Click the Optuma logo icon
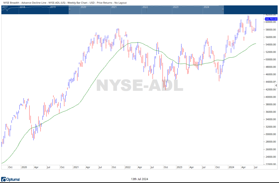Viewport: 279px width, 183px height. [4, 179]
